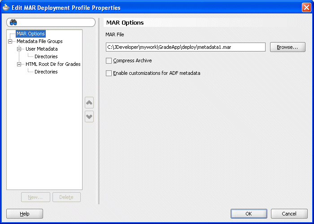
Task: Select MAR Options in the tree
Action: point(31,34)
